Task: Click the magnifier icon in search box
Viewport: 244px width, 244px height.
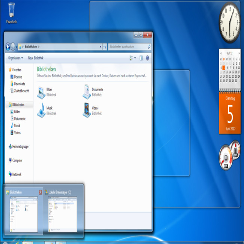Action: click(x=149, y=47)
